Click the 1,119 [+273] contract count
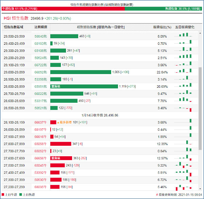Screen dimensions: 204x199 click(x=127, y=86)
